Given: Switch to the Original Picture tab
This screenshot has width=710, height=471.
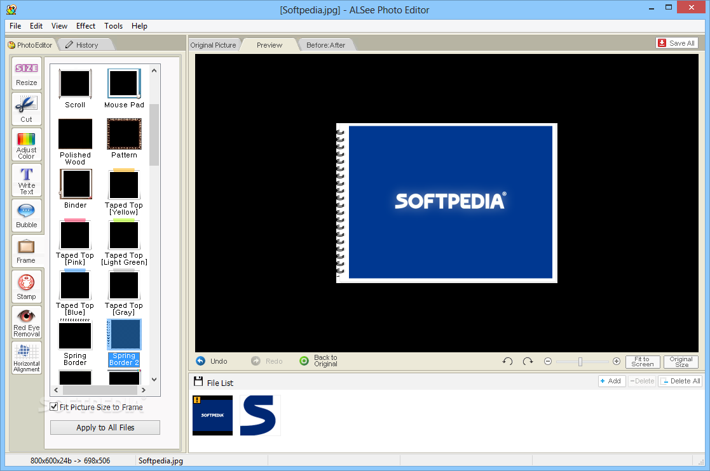Looking at the screenshot, I should pos(214,44).
